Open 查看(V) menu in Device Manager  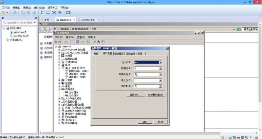[x=81, y=37]
